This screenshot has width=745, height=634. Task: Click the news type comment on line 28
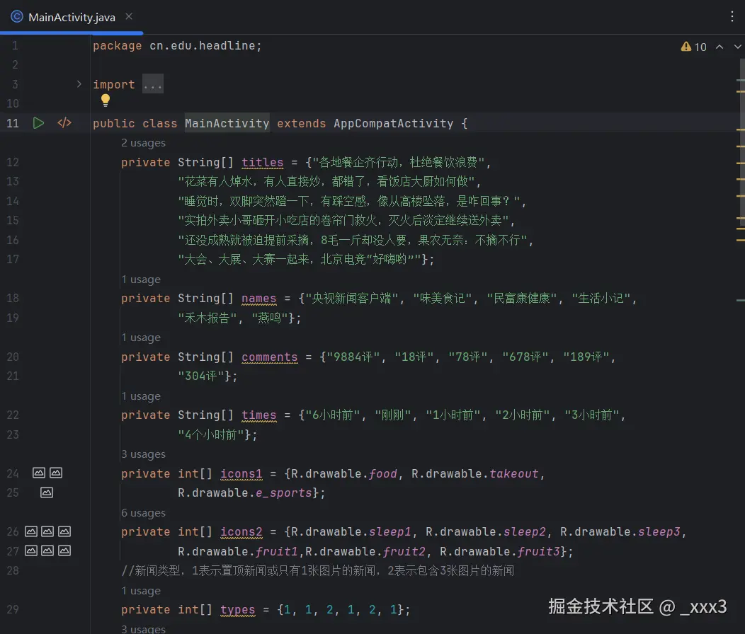317,570
